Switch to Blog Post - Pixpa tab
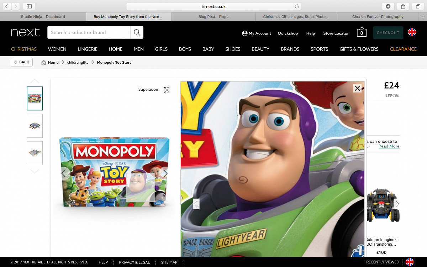Viewport: 427px width, 267px height. [x=213, y=17]
